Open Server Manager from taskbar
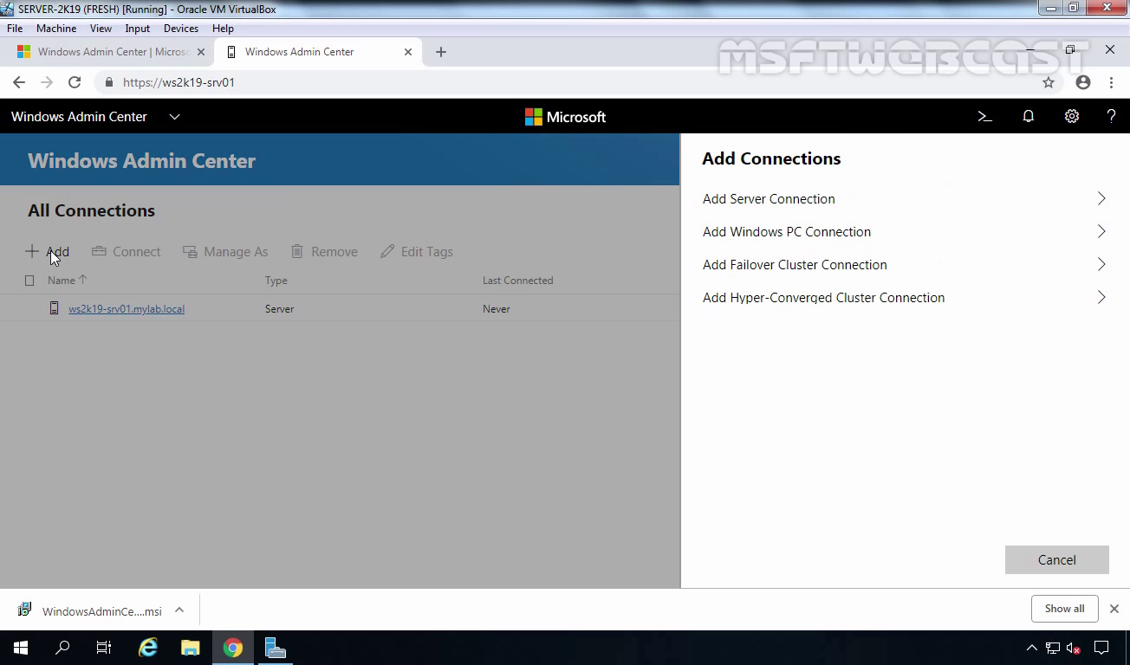The height and width of the screenshot is (665, 1130). 276,648
